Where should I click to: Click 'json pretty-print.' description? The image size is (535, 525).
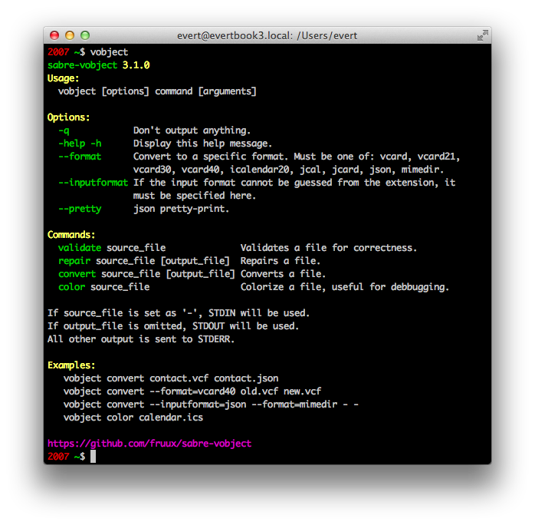click(x=181, y=209)
